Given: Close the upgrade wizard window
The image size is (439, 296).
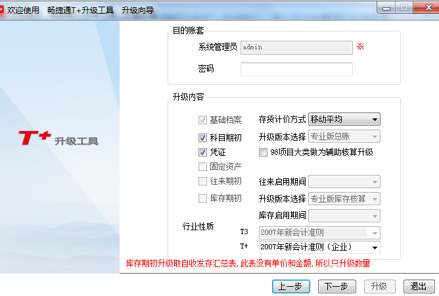Looking at the screenshot, I should (x=426, y=8).
